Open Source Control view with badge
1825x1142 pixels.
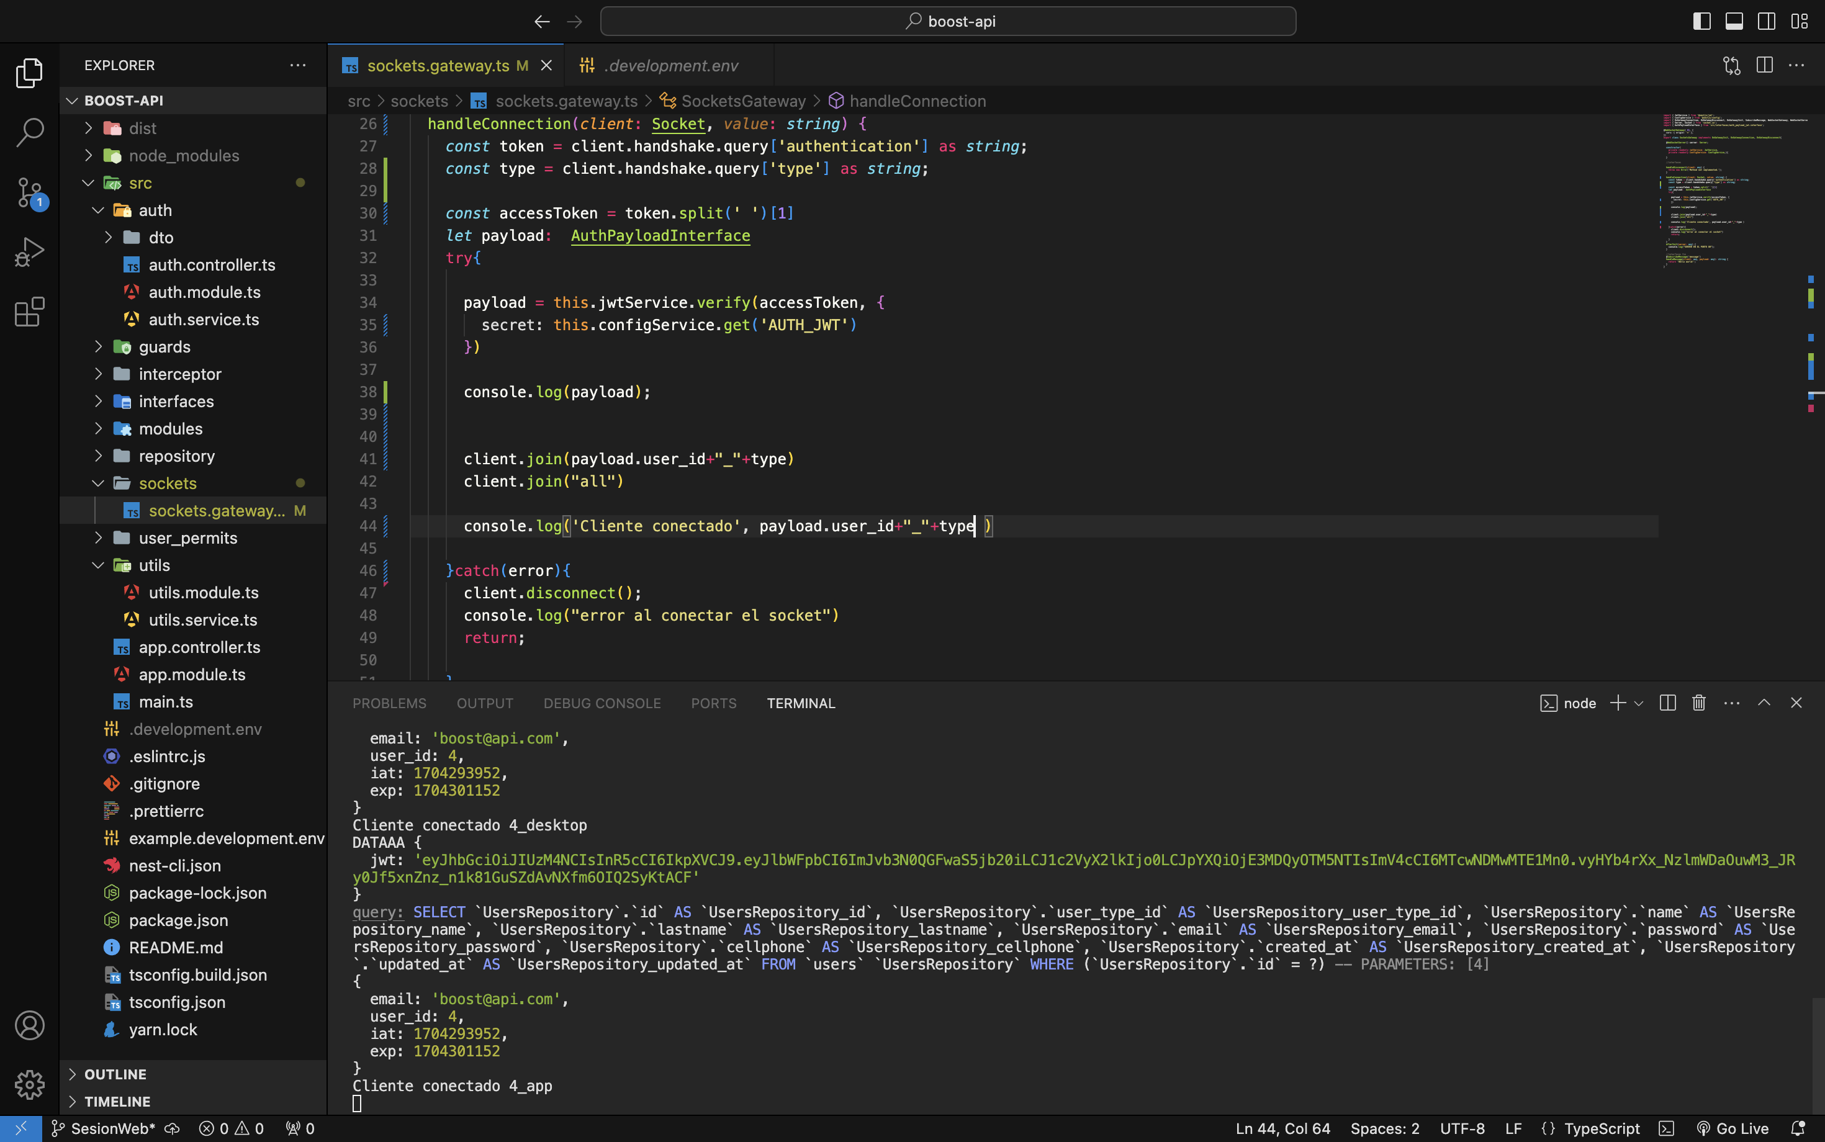pos(29,192)
